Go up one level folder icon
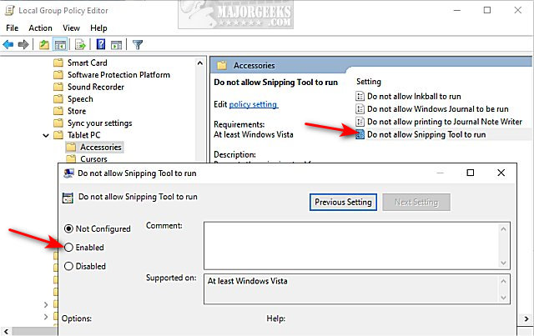 [44, 44]
